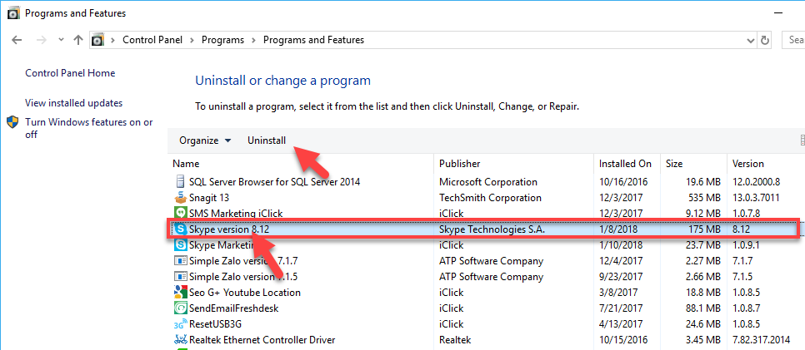Click Control Panel in the address breadcrumb

pyautogui.click(x=152, y=40)
